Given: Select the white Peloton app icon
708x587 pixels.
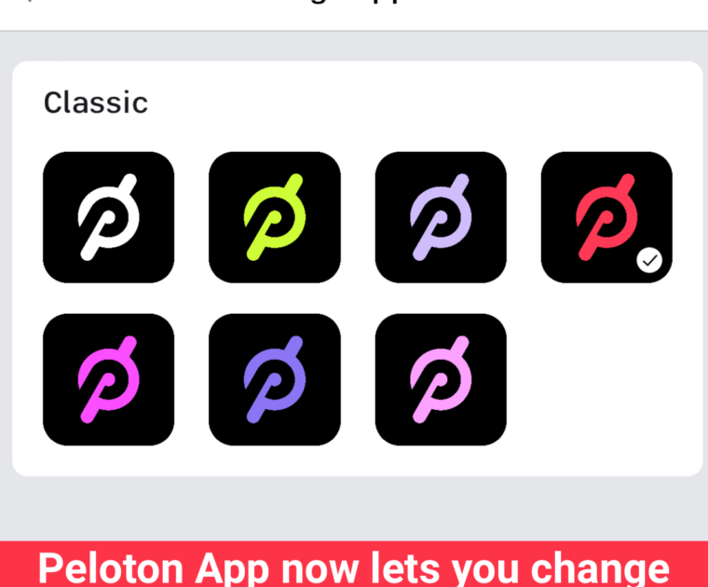Looking at the screenshot, I should (x=108, y=217).
